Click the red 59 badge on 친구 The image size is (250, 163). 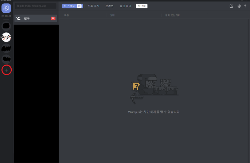coord(53,18)
